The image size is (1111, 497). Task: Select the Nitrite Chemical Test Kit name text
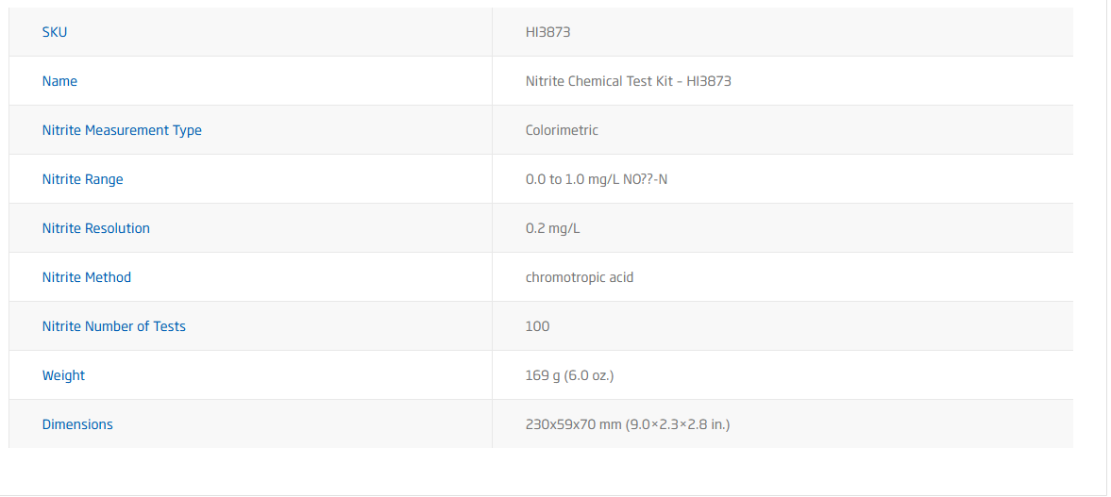(628, 81)
